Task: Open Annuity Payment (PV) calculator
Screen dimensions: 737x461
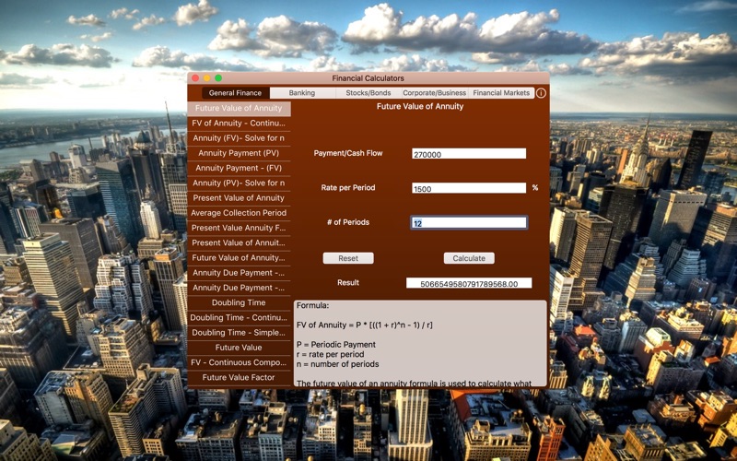Action: 239,153
